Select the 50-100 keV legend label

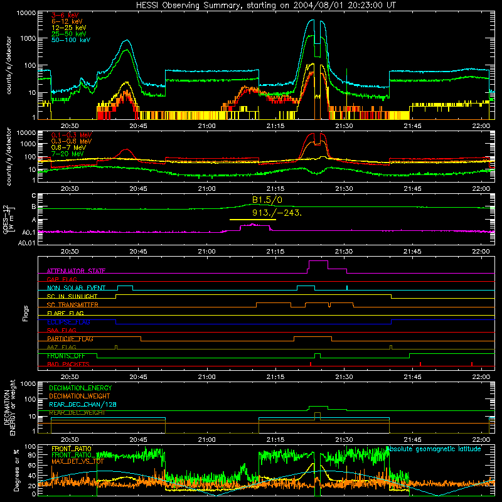pos(71,40)
